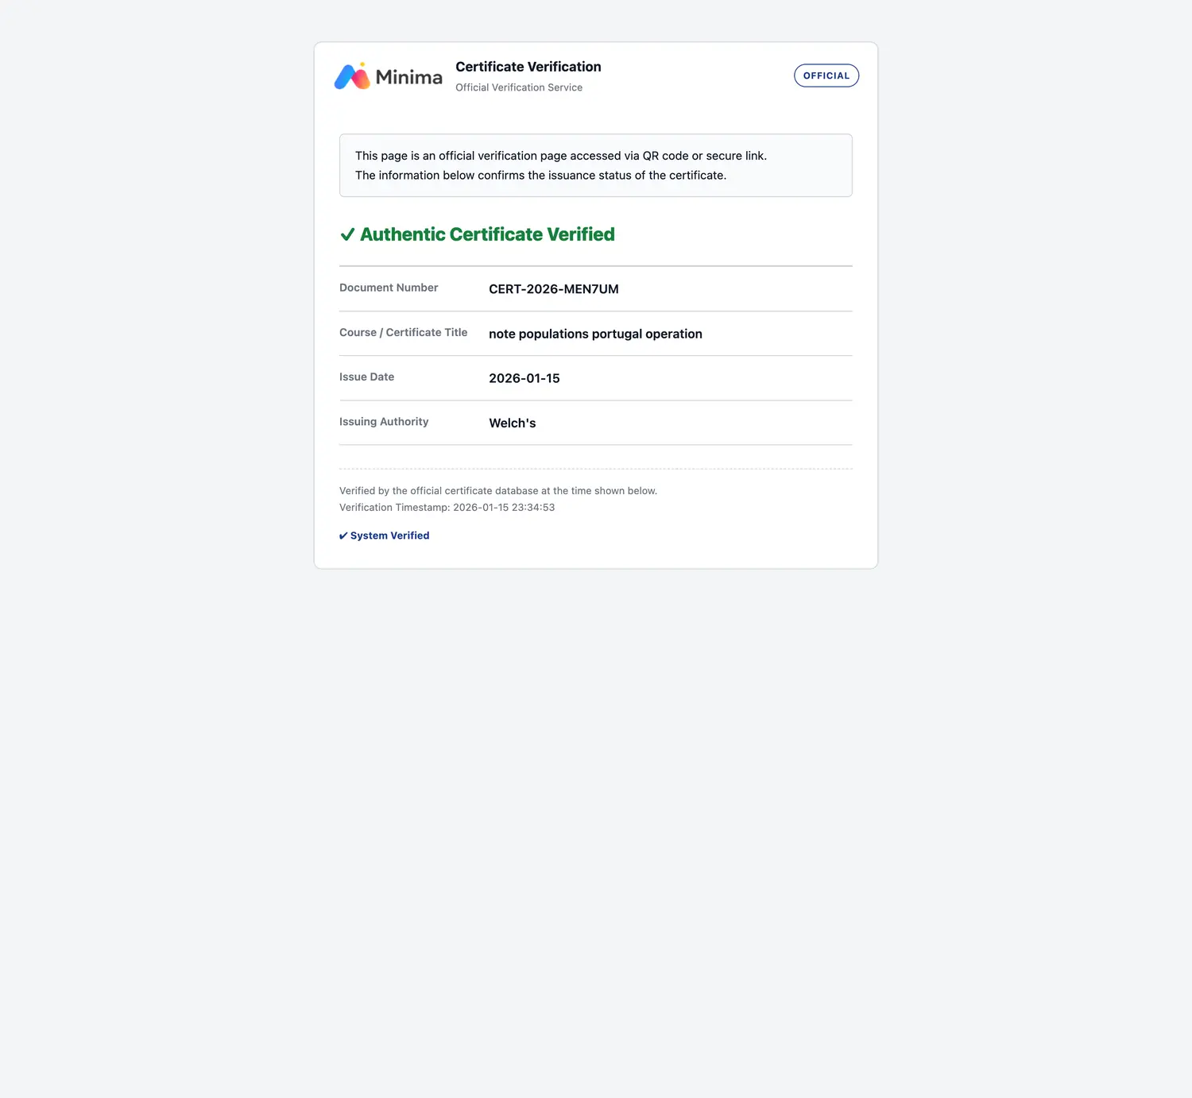This screenshot has width=1192, height=1098.
Task: Click the Verified by official database sentence
Action: (x=497, y=491)
